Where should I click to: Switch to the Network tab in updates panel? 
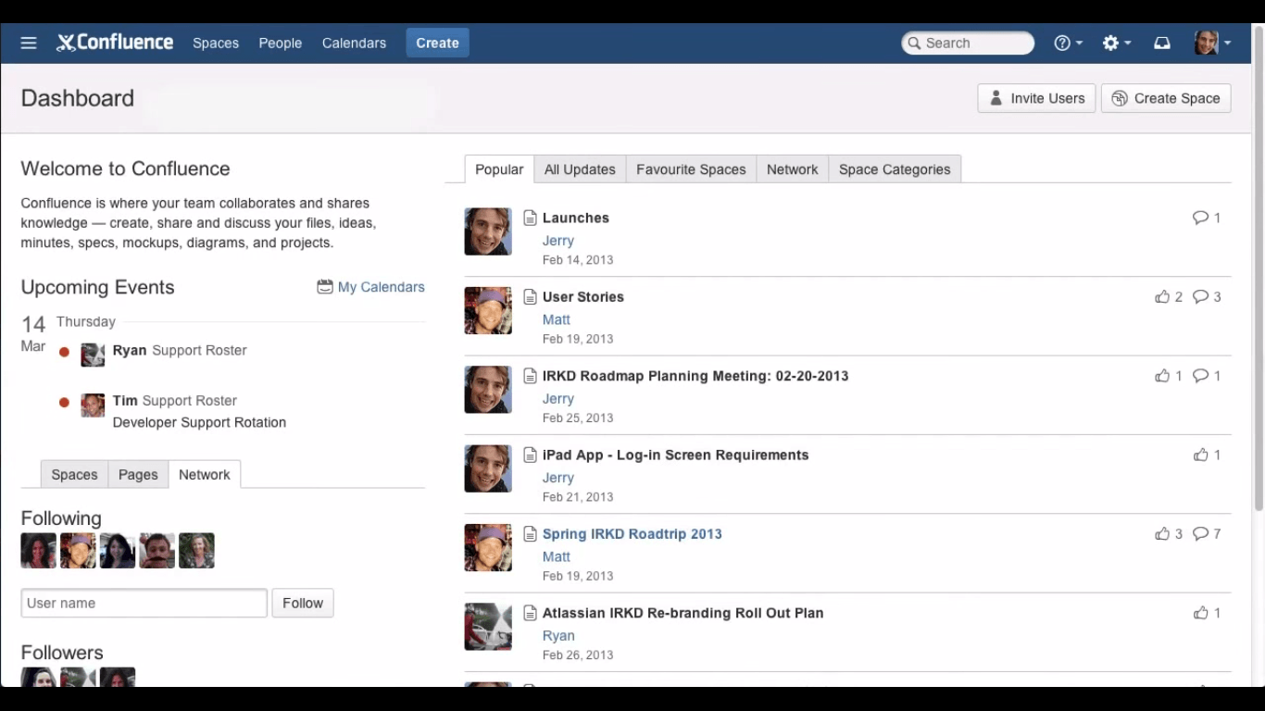point(793,169)
